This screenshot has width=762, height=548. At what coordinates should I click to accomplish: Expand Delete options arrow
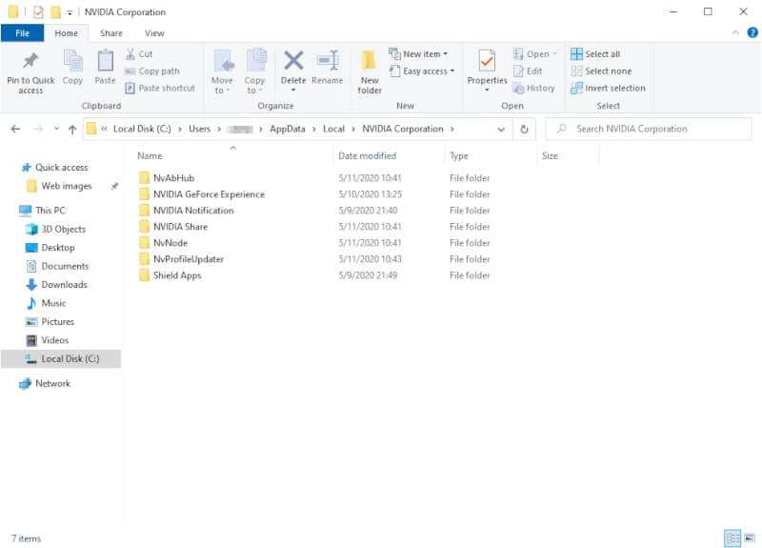293,90
